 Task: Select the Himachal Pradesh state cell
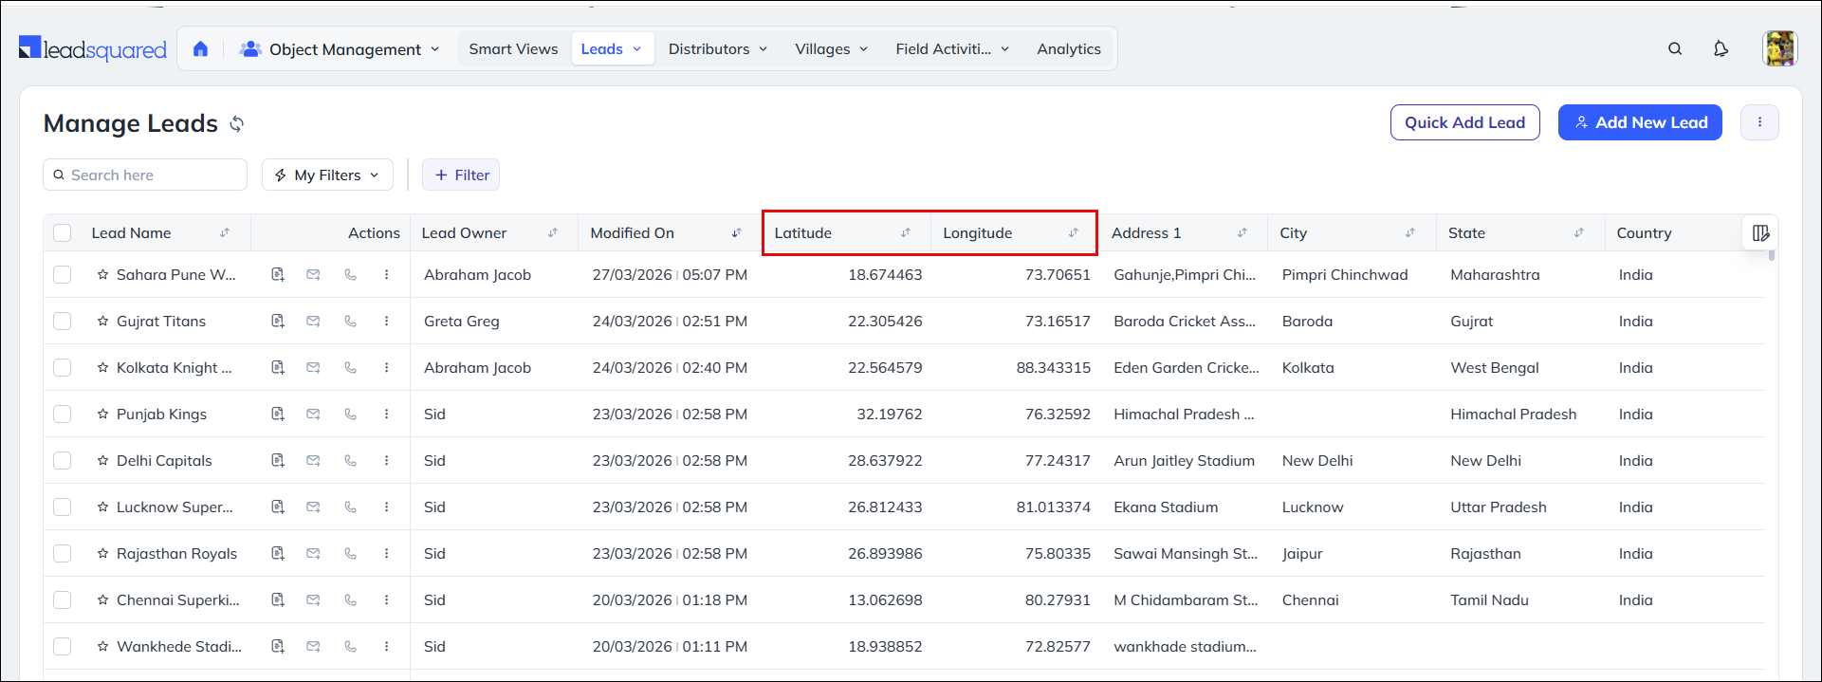pos(1514,415)
